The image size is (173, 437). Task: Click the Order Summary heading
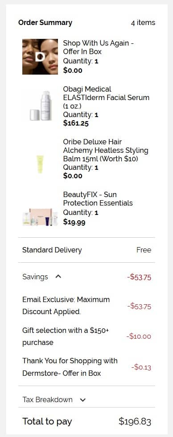tap(45, 23)
